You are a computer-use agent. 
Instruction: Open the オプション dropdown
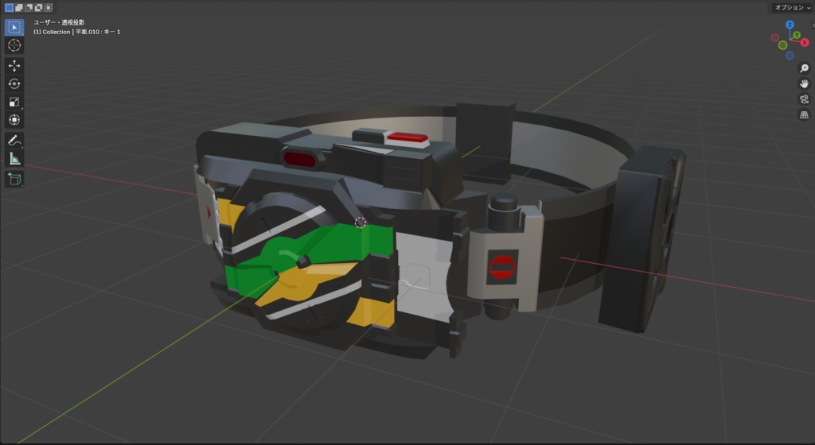792,7
